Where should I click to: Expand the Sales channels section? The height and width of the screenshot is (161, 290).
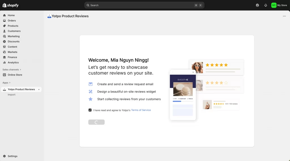click(12, 70)
